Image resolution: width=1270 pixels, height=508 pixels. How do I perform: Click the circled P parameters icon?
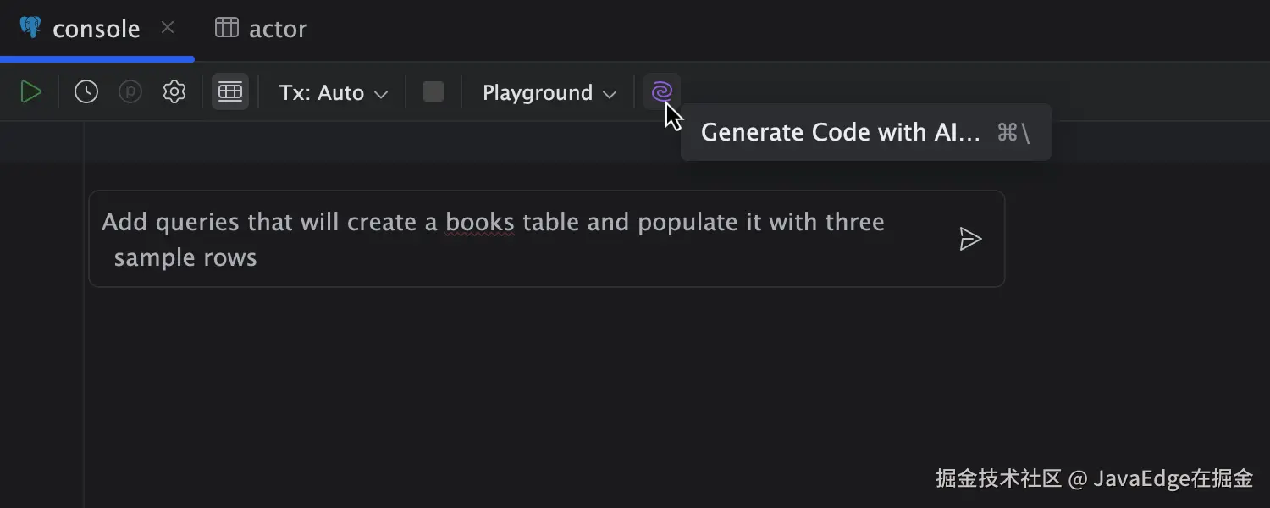point(130,92)
